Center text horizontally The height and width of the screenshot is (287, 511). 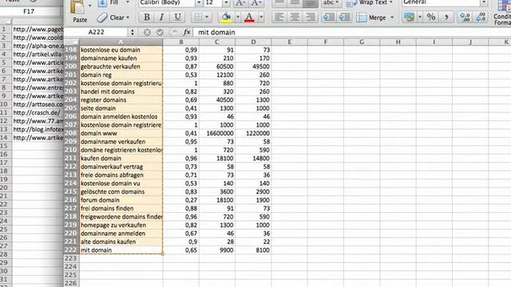(x=295, y=17)
